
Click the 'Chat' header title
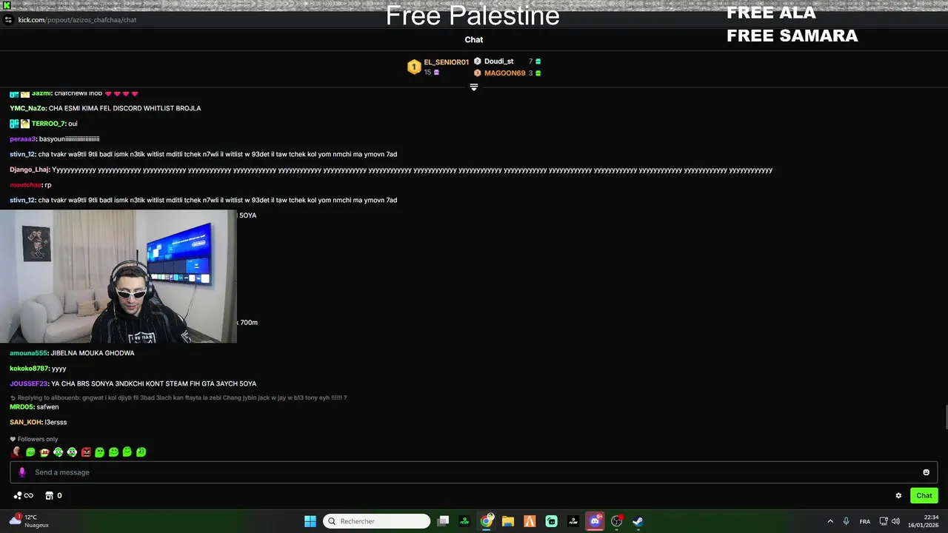click(474, 39)
